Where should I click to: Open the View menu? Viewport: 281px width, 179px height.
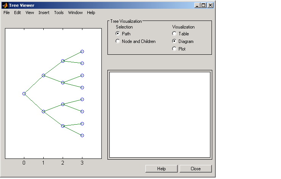30,13
